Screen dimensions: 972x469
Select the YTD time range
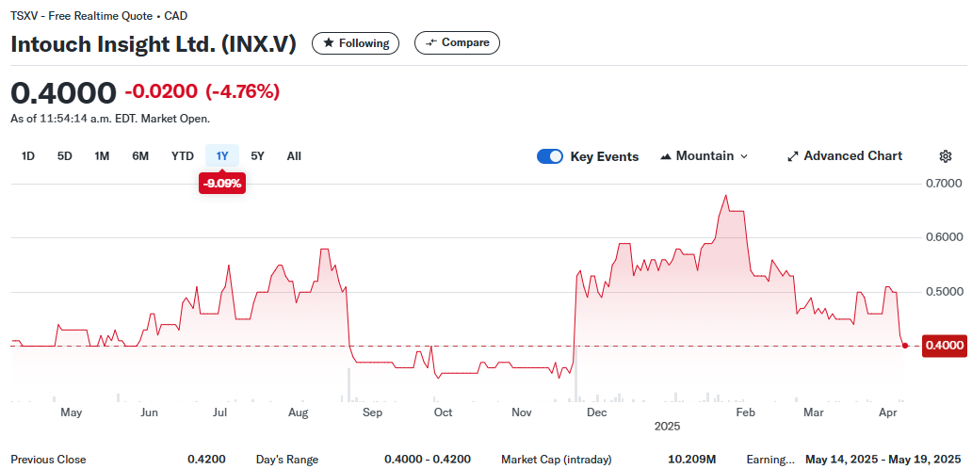pos(183,156)
